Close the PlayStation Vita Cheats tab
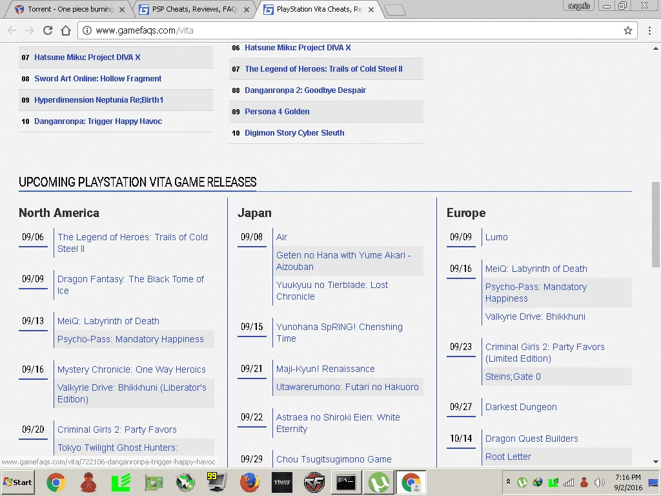 tap(371, 9)
